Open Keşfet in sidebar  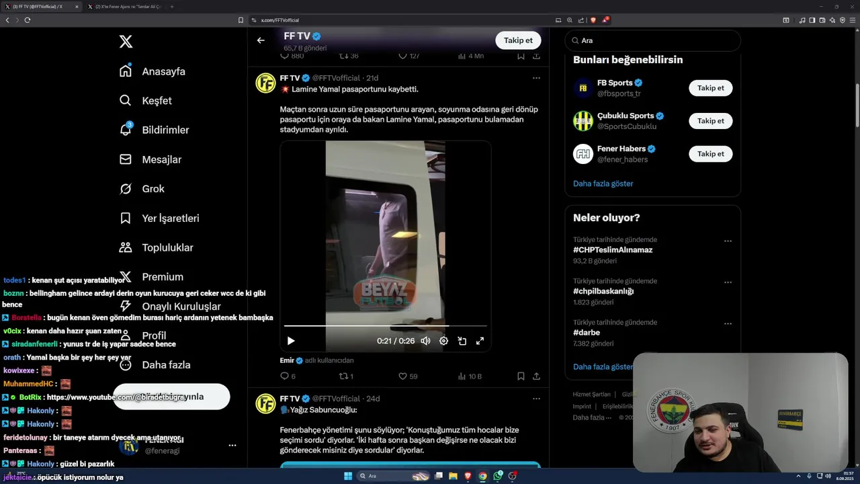click(x=146, y=101)
